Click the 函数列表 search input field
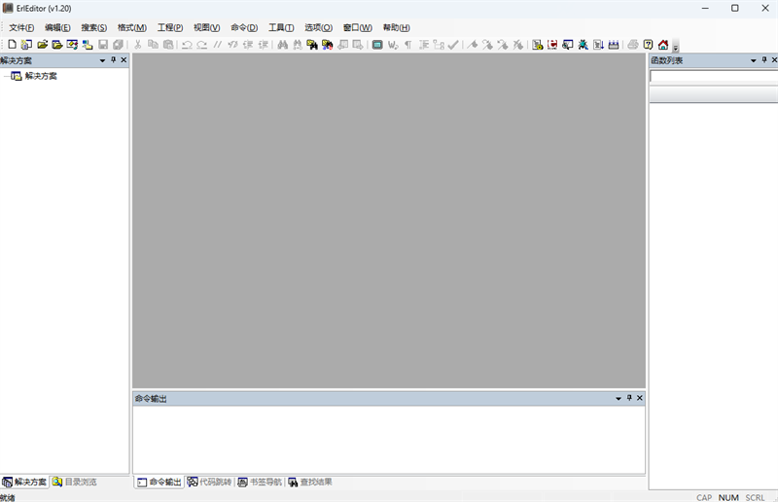Screen dimensions: 778x502 [714, 76]
